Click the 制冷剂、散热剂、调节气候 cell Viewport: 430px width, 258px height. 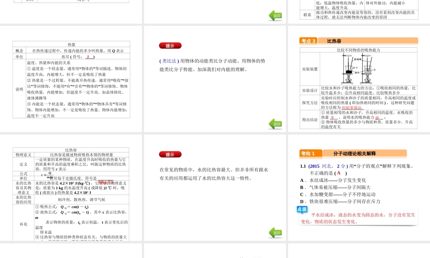click(x=81, y=200)
